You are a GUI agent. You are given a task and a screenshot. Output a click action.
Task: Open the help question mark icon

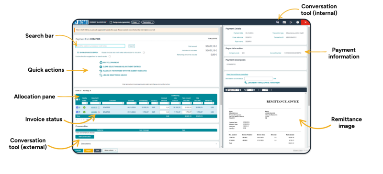click(298, 22)
